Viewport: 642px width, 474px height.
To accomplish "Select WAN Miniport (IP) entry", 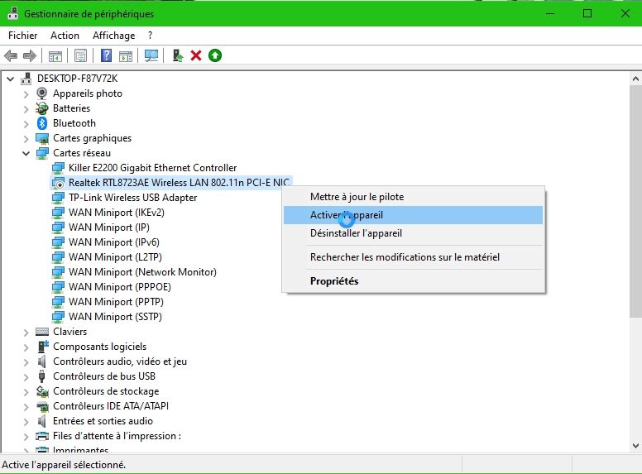I will (109, 227).
